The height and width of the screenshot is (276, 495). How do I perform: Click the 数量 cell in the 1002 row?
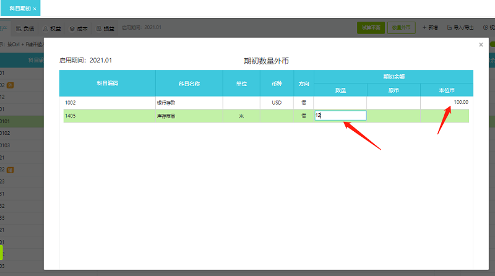[340, 103]
